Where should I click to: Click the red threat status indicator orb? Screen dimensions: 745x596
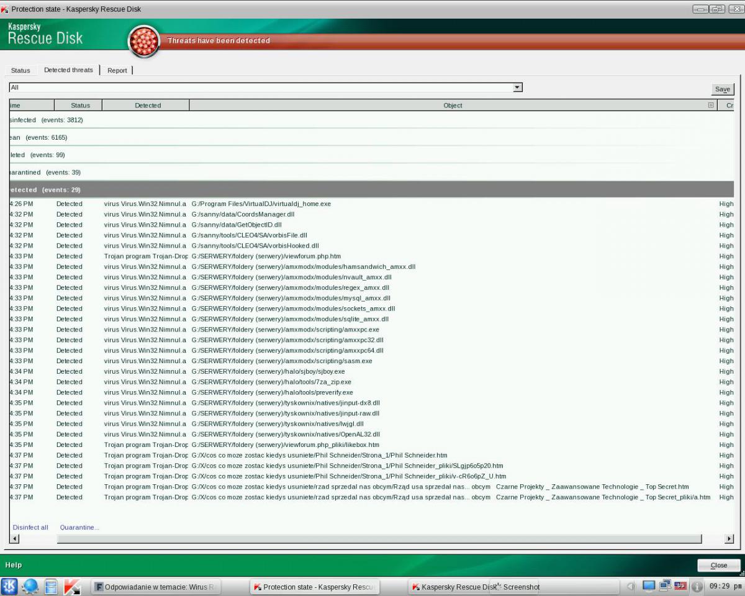[144, 42]
